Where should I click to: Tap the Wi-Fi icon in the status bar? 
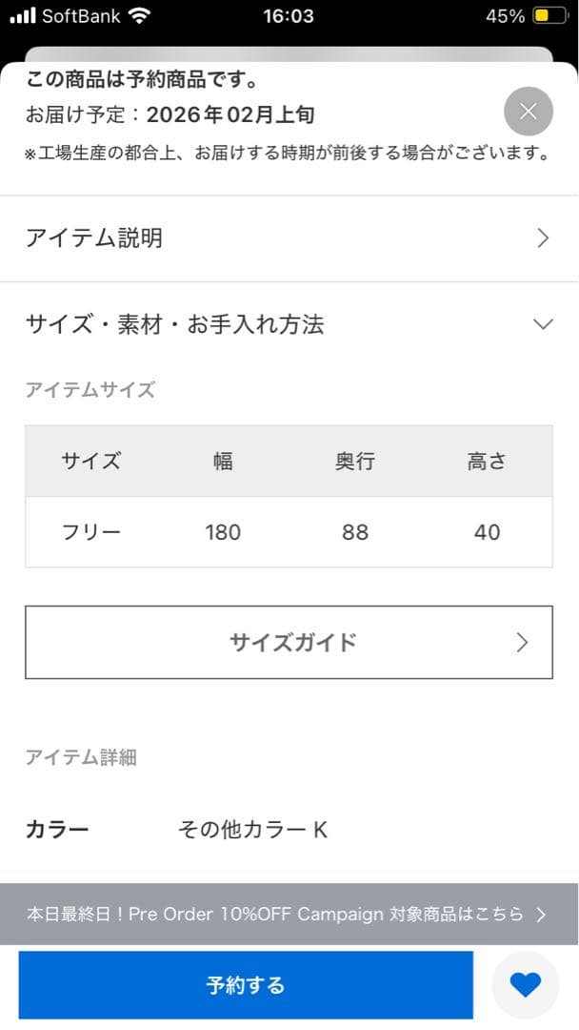point(139,15)
